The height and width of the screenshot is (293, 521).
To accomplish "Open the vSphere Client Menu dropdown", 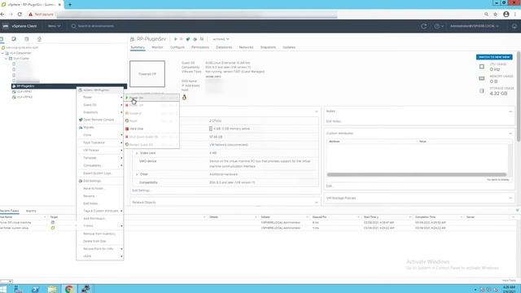I will point(54,26).
